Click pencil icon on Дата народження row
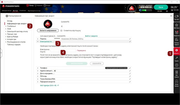The height and width of the screenshot is (105, 180). point(130,73)
